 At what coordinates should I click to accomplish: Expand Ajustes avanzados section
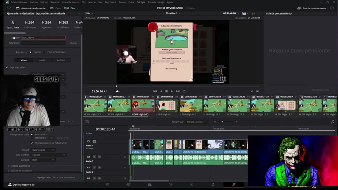tap(19, 166)
